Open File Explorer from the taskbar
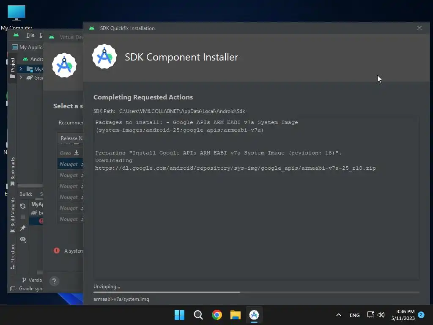 click(x=236, y=315)
